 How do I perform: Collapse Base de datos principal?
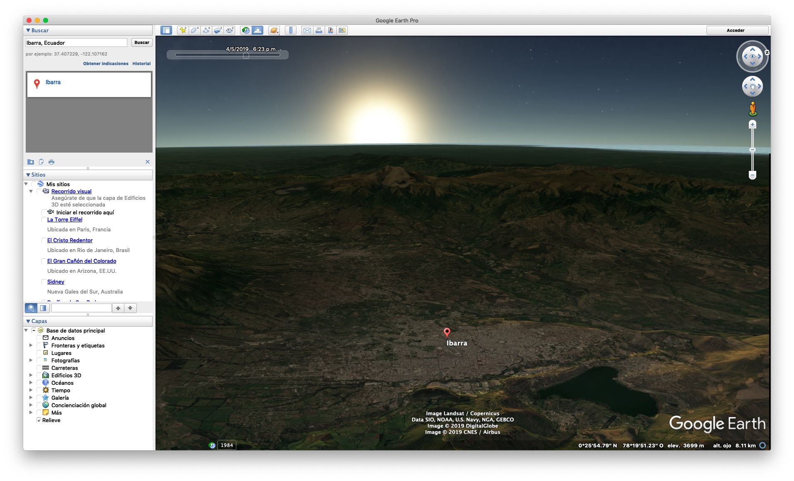pyautogui.click(x=26, y=330)
